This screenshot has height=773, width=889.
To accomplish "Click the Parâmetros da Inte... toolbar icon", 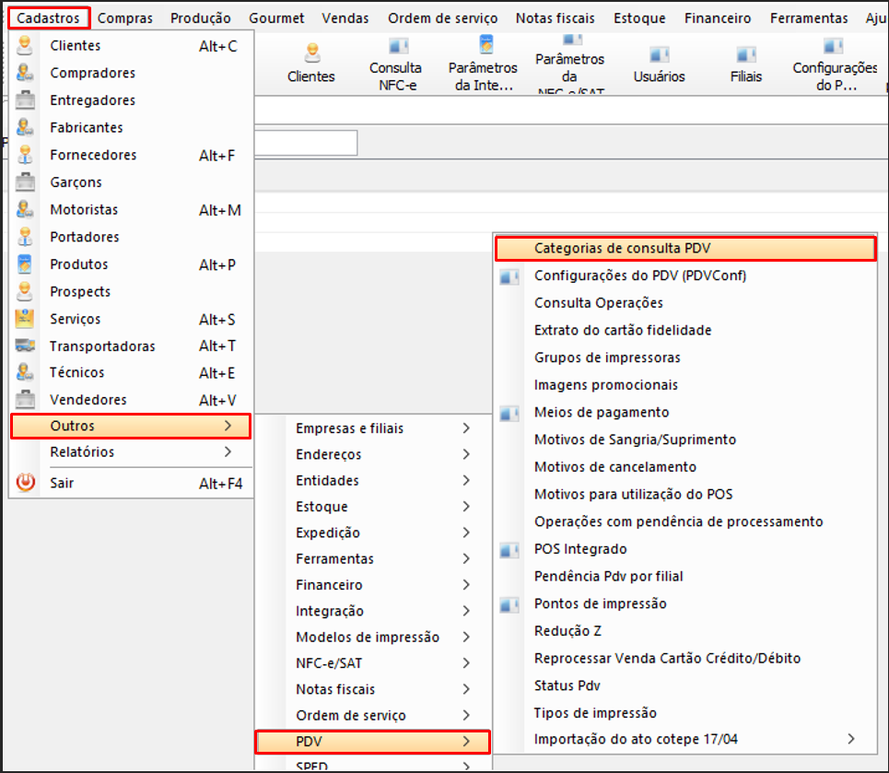I will (x=485, y=44).
